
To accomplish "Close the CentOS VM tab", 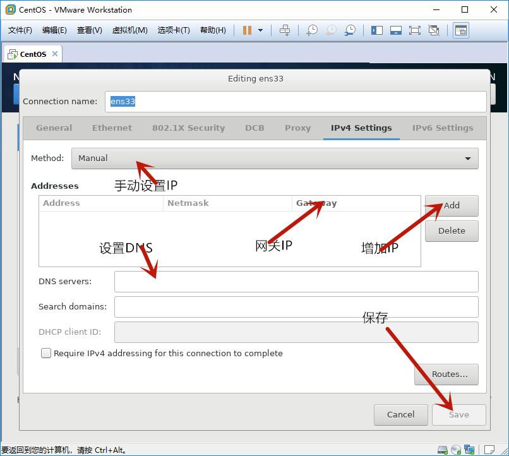I will pyautogui.click(x=55, y=54).
